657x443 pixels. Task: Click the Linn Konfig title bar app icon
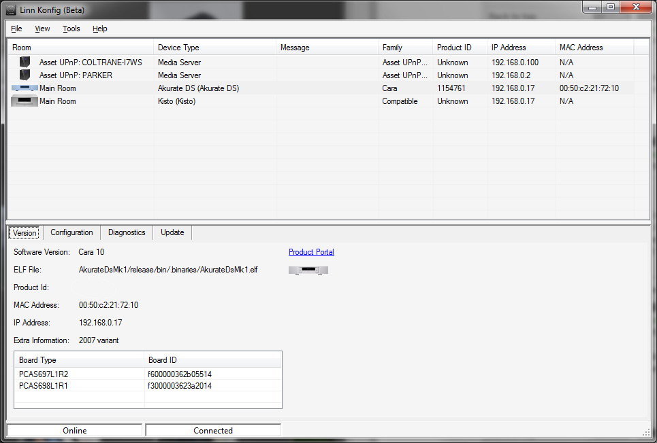pyautogui.click(x=12, y=10)
